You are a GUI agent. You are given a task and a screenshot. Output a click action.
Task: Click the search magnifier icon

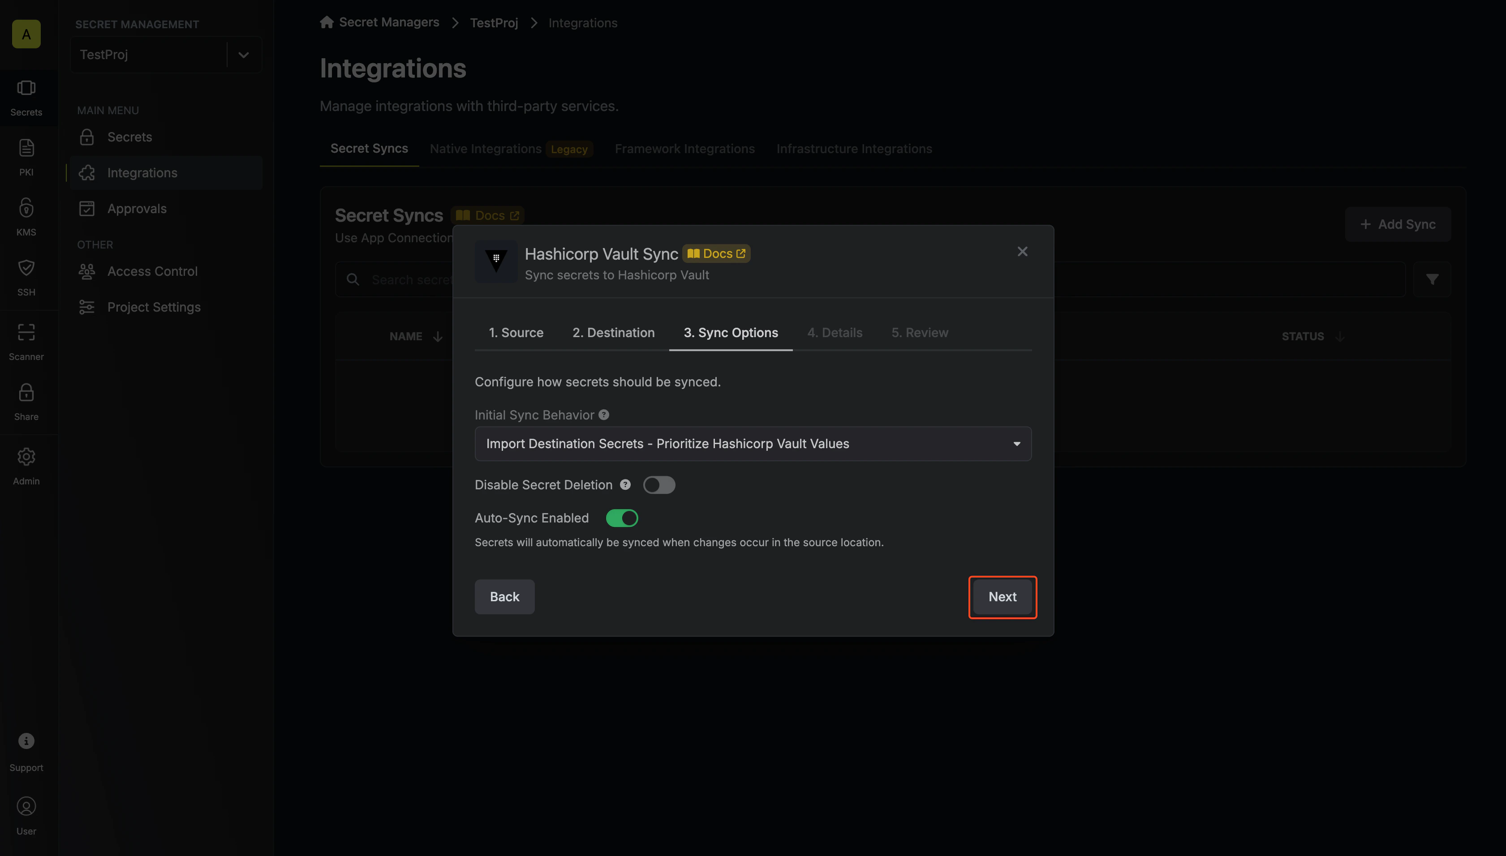point(353,279)
